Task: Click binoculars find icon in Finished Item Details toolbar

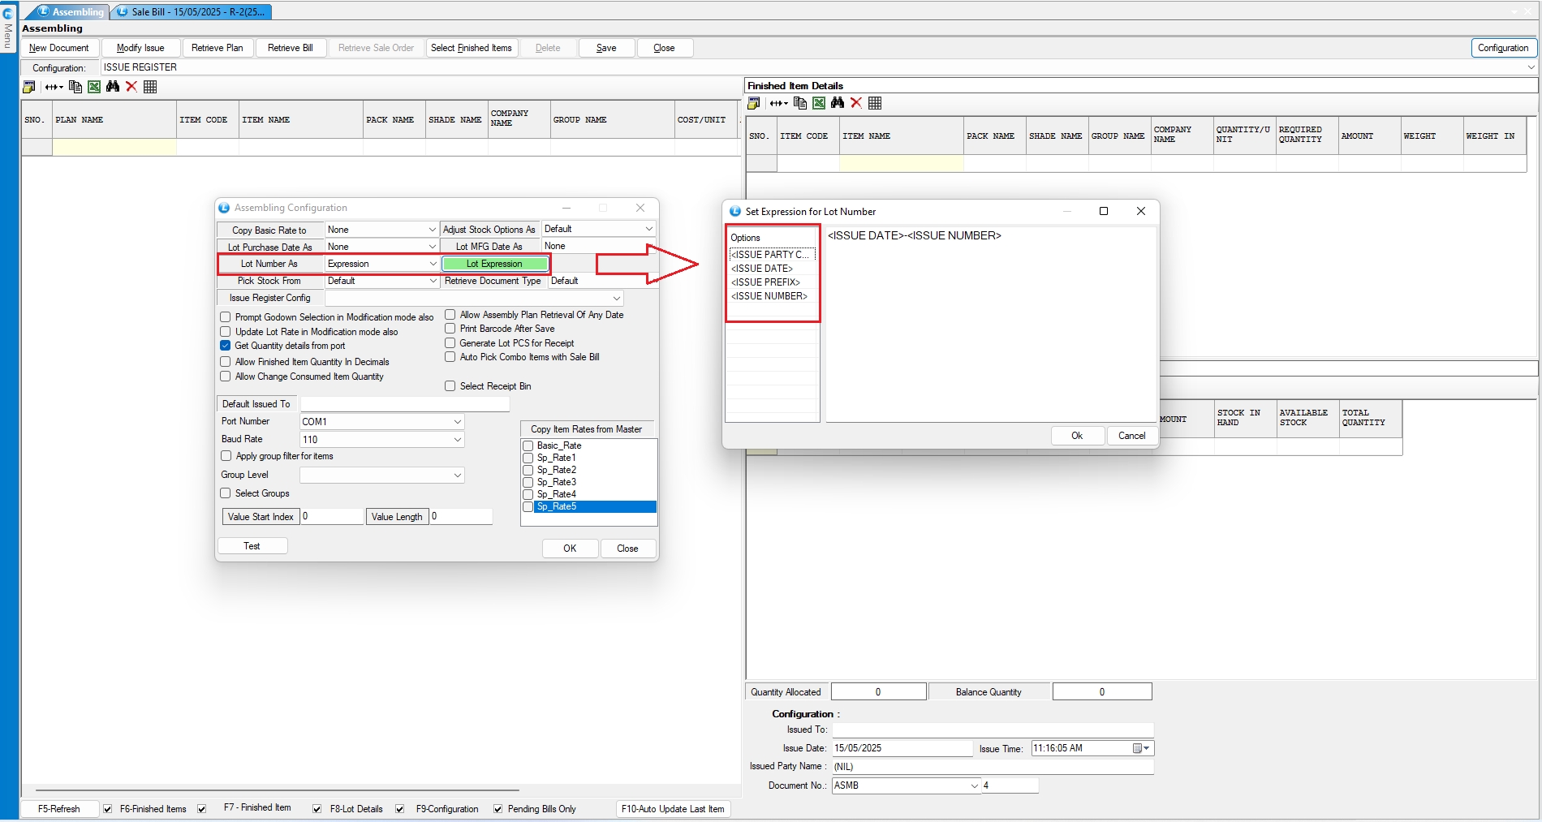Action: pyautogui.click(x=838, y=103)
